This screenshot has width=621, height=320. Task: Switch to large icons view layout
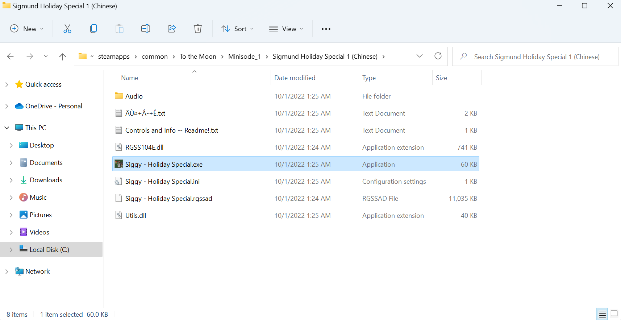pos(614,314)
